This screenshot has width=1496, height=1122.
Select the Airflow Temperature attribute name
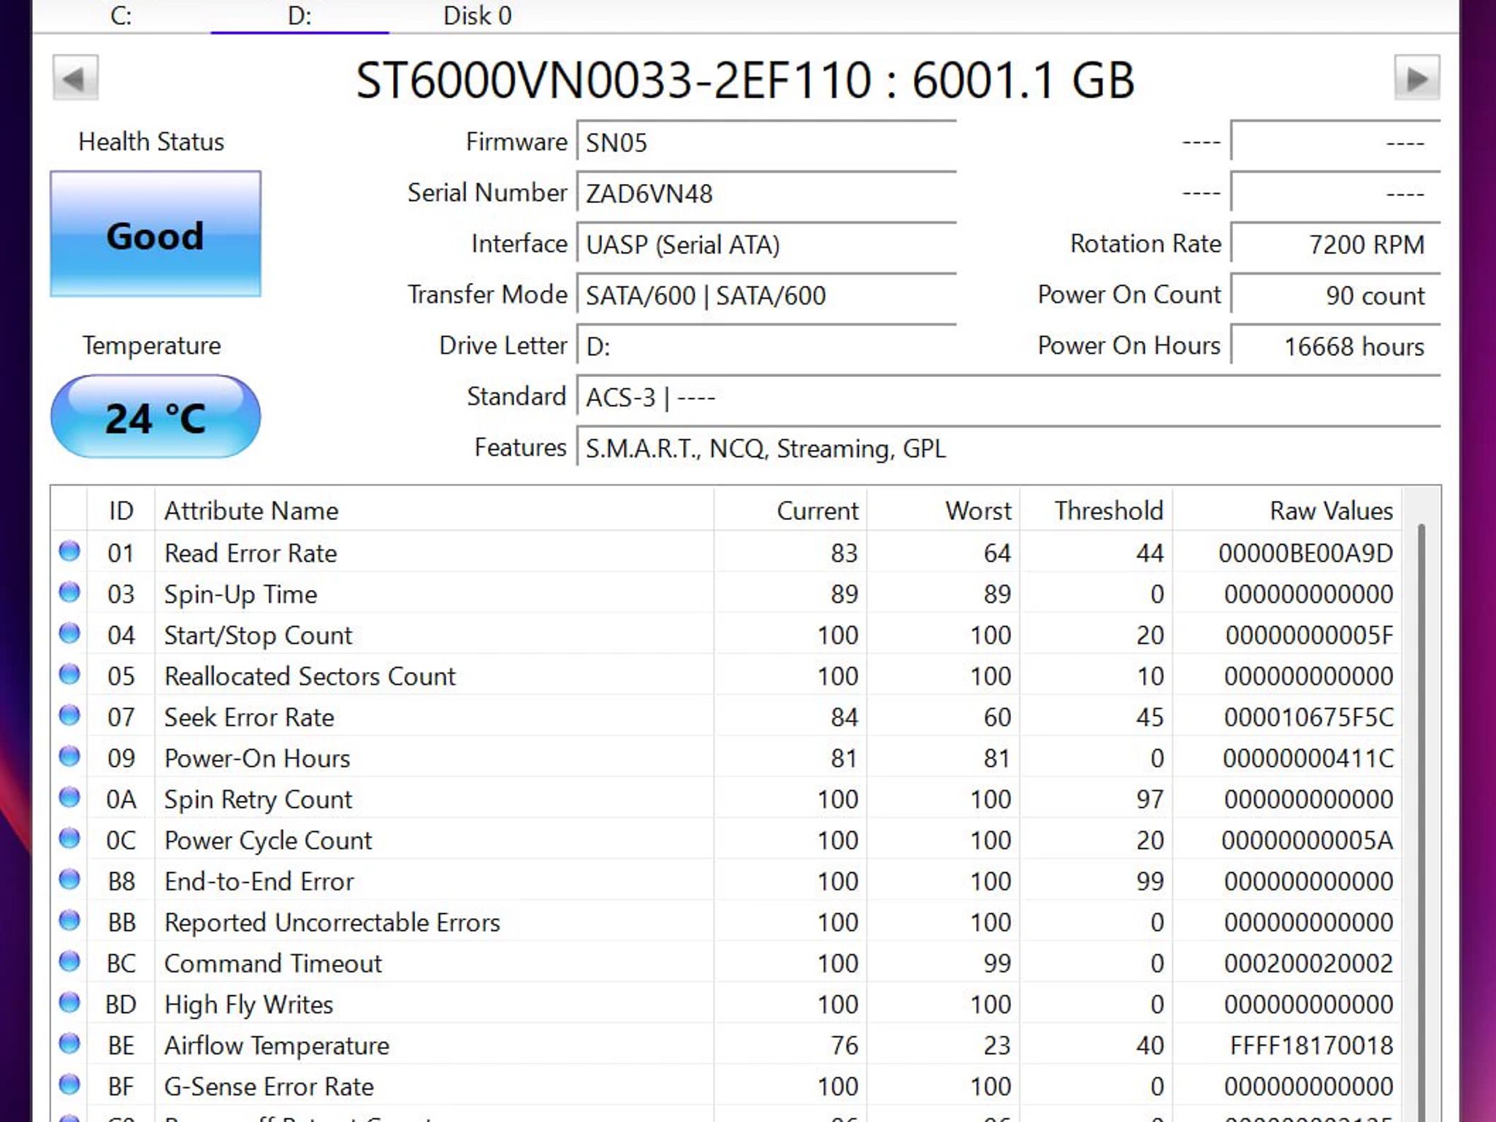click(x=277, y=1046)
